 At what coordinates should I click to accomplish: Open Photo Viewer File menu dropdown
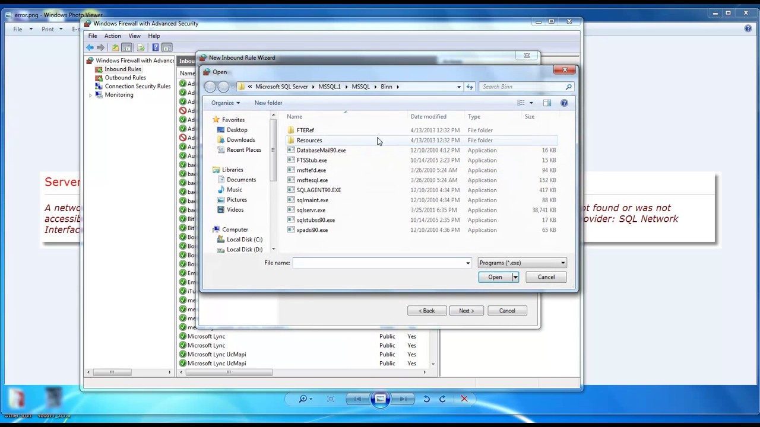pyautogui.click(x=22, y=29)
